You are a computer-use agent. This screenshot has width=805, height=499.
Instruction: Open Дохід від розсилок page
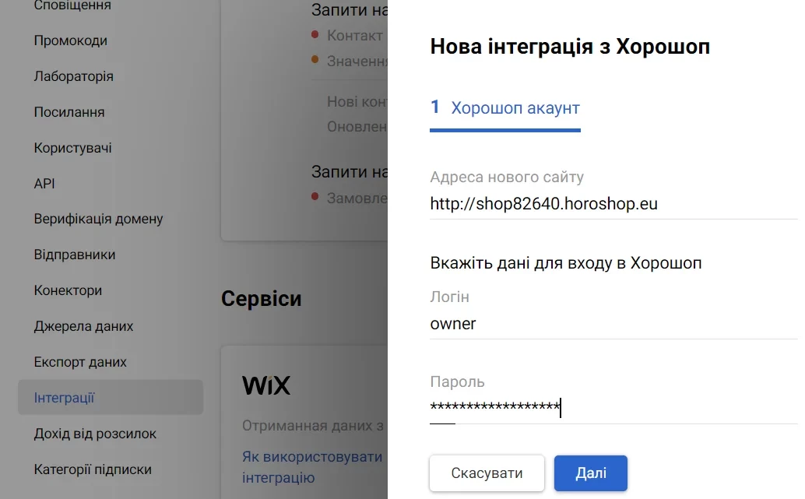[x=95, y=434]
